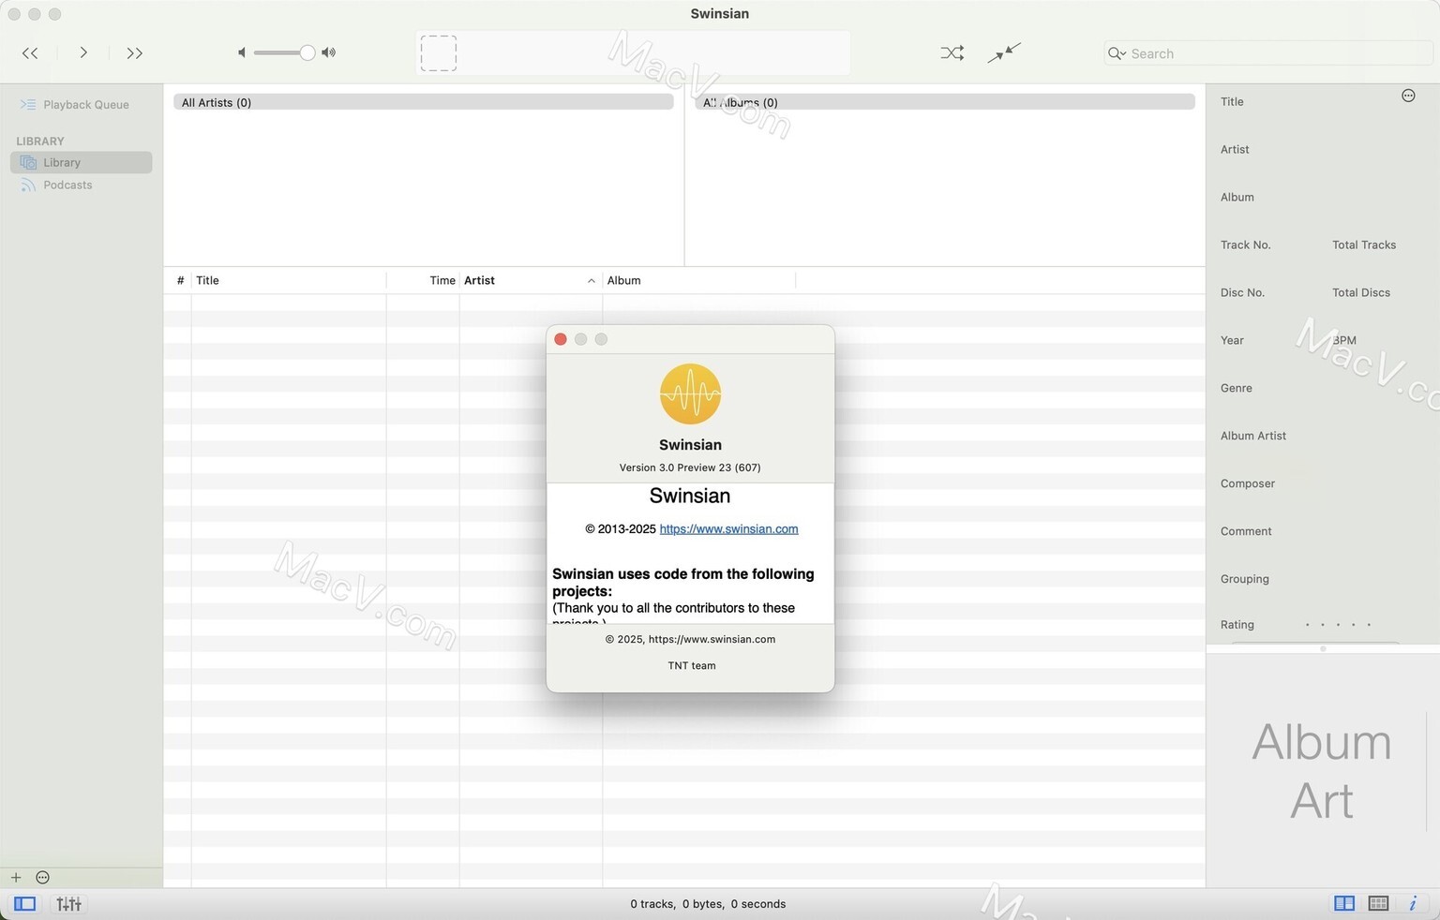1440x920 pixels.
Task: Click the version text in About window
Action: pos(690,467)
